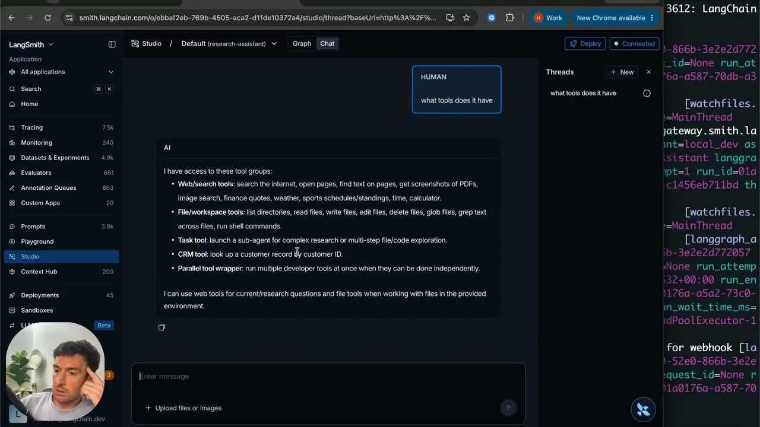Toggle the sidebar collapse icon
Image resolution: width=760 pixels, height=427 pixels.
[112, 44]
